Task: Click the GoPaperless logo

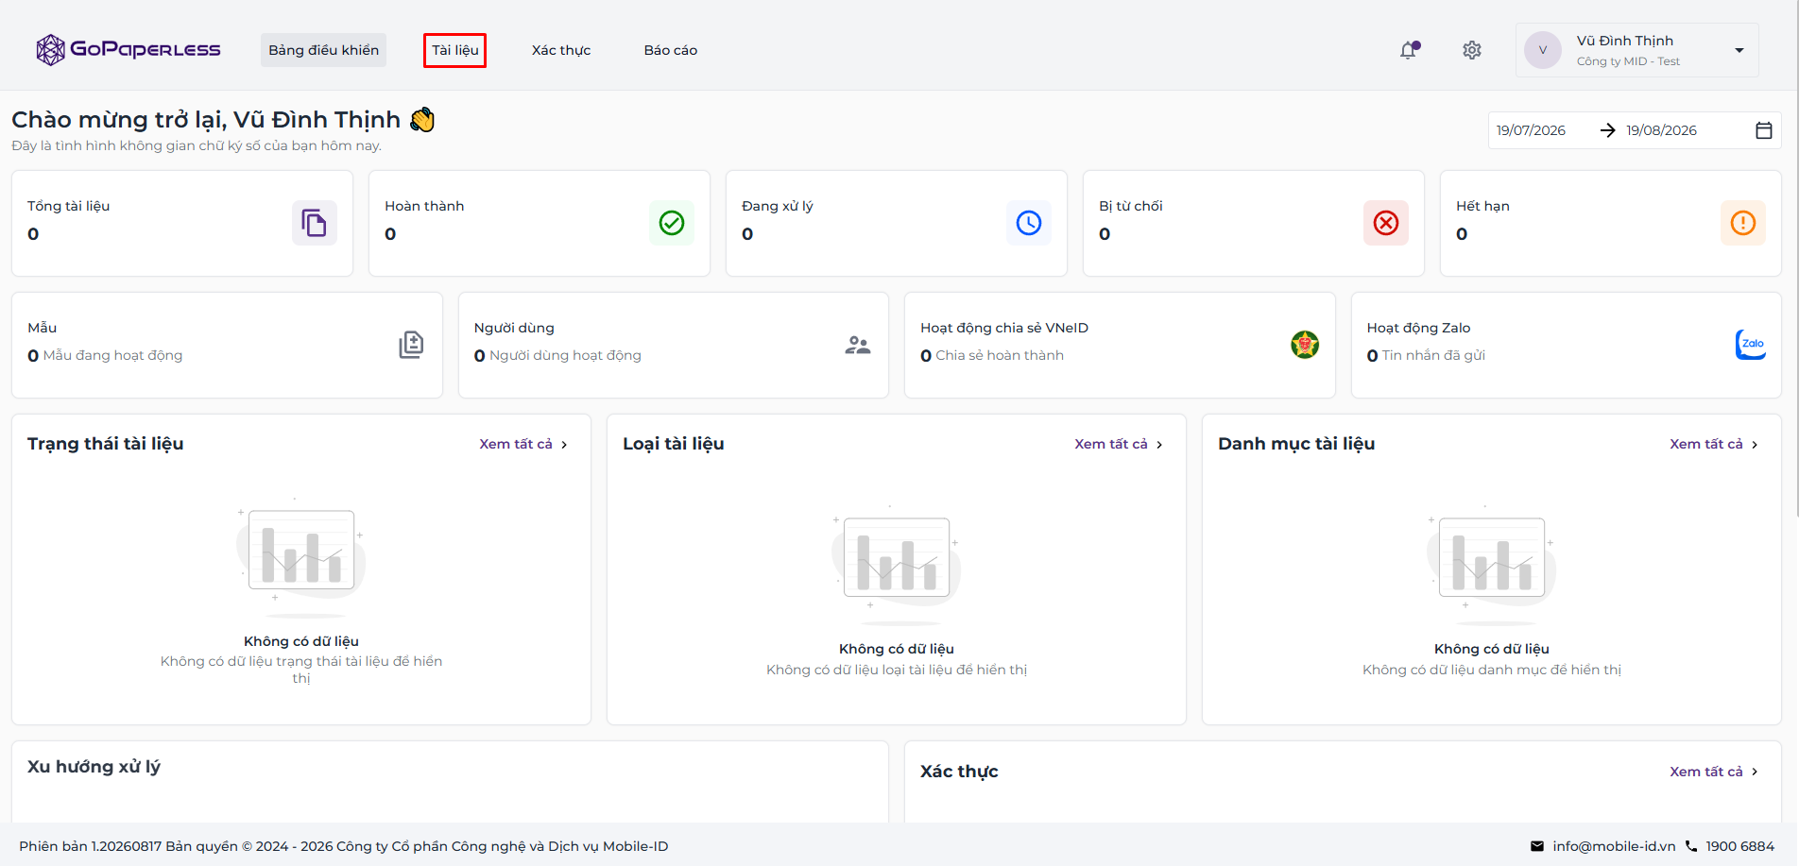Action: [x=128, y=50]
